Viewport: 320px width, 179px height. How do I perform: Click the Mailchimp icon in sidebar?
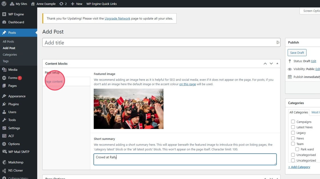click(4, 162)
